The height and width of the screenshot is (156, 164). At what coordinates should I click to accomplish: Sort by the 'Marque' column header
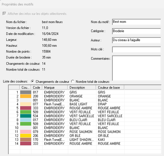[x=55, y=87]
